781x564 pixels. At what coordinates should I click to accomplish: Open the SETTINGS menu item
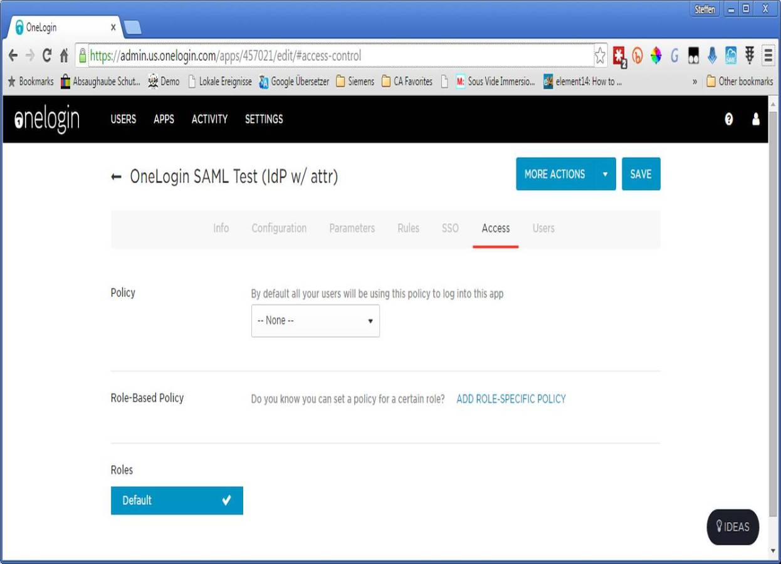(x=263, y=119)
